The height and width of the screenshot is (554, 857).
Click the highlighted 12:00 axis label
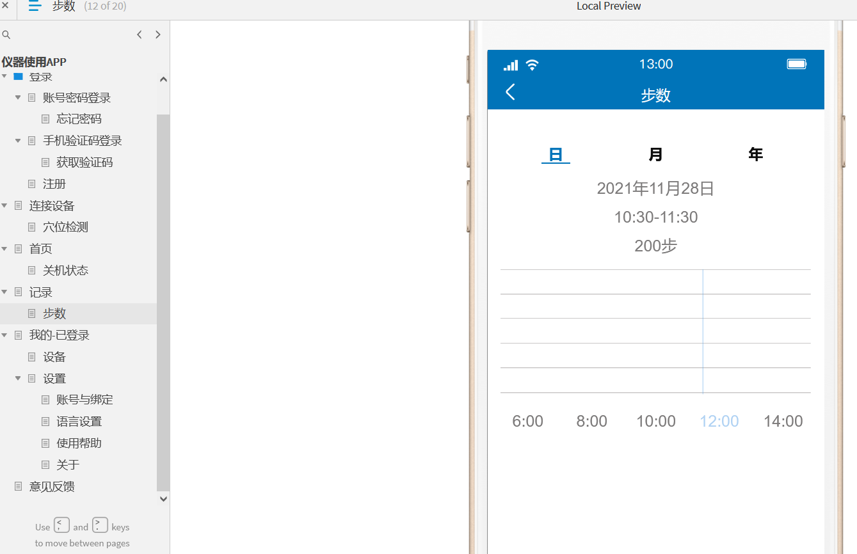(x=719, y=421)
